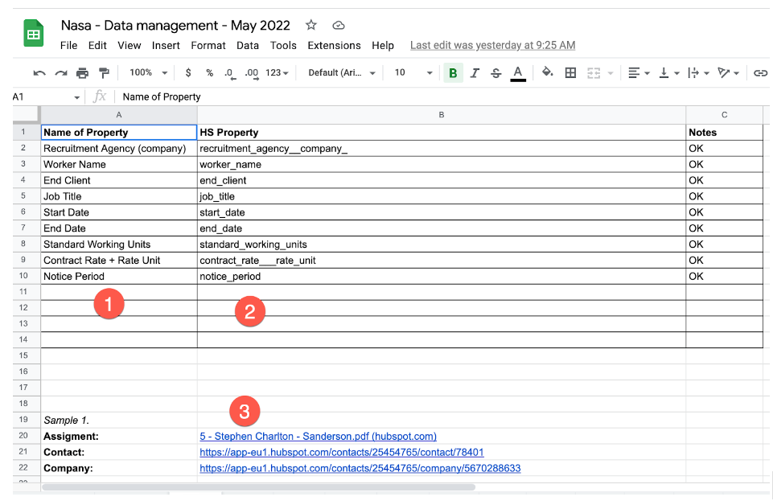The image size is (773, 501).
Task: Click the merge cells icon
Action: tap(594, 73)
